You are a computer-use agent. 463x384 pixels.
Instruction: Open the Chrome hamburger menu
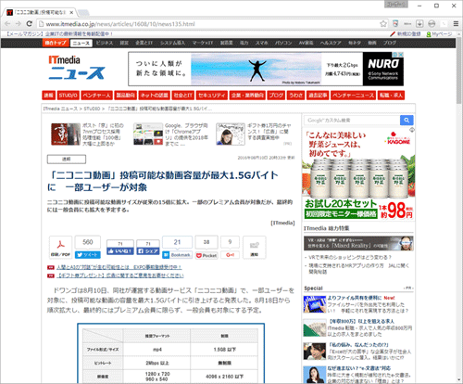pos(456,24)
